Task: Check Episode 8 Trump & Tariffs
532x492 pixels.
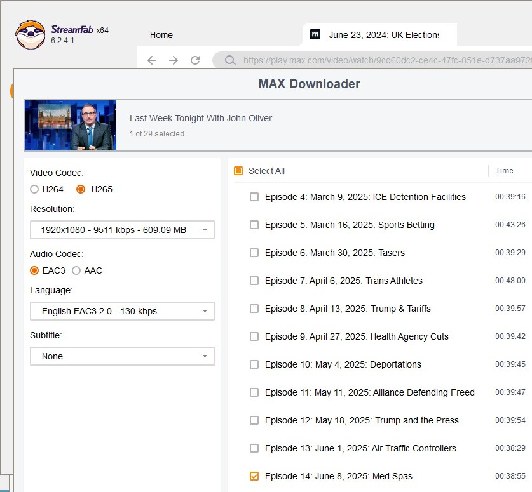Action: coord(254,309)
